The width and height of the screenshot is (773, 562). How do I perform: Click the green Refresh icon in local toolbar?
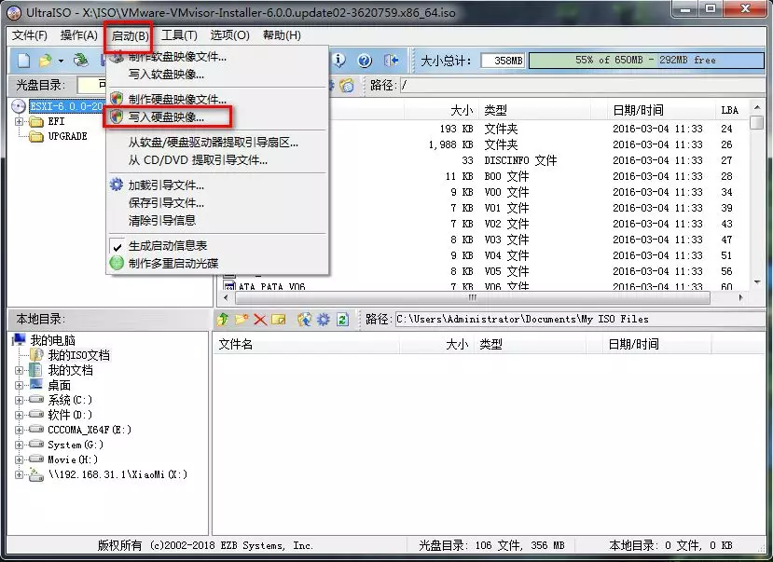(342, 320)
